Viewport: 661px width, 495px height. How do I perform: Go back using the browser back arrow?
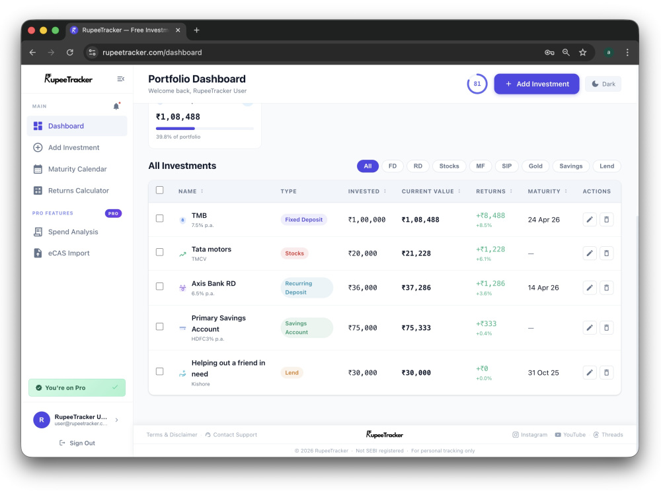point(32,52)
